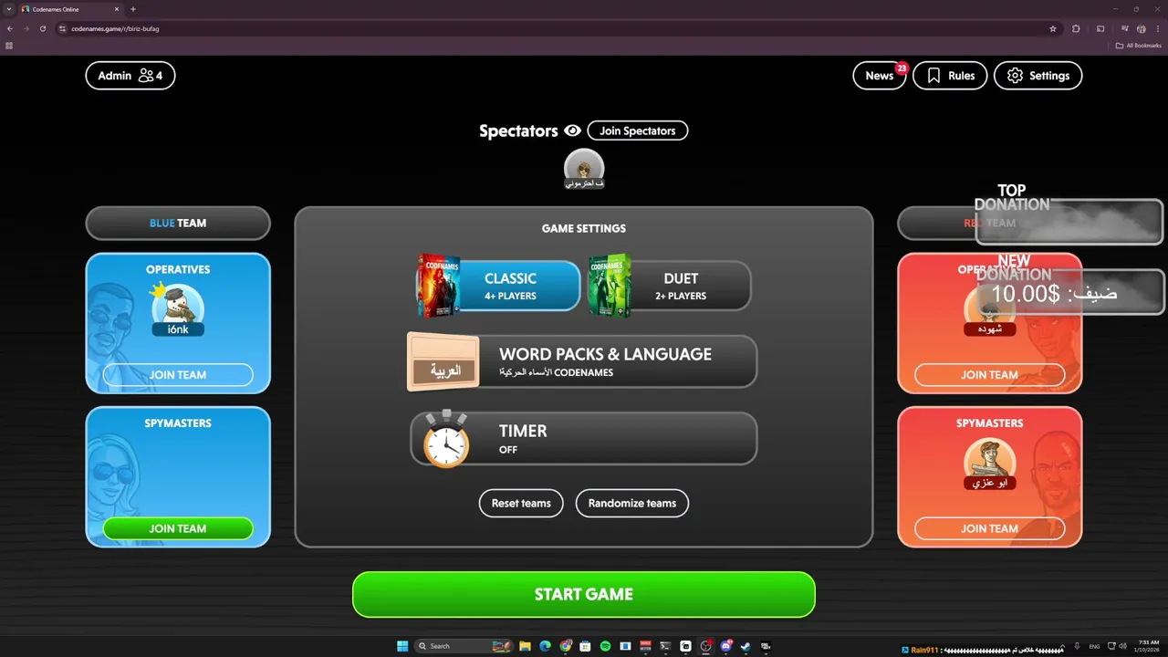Open the apps grid in bookmarks bar
Screen dimensions: 1168x657
click(9, 45)
